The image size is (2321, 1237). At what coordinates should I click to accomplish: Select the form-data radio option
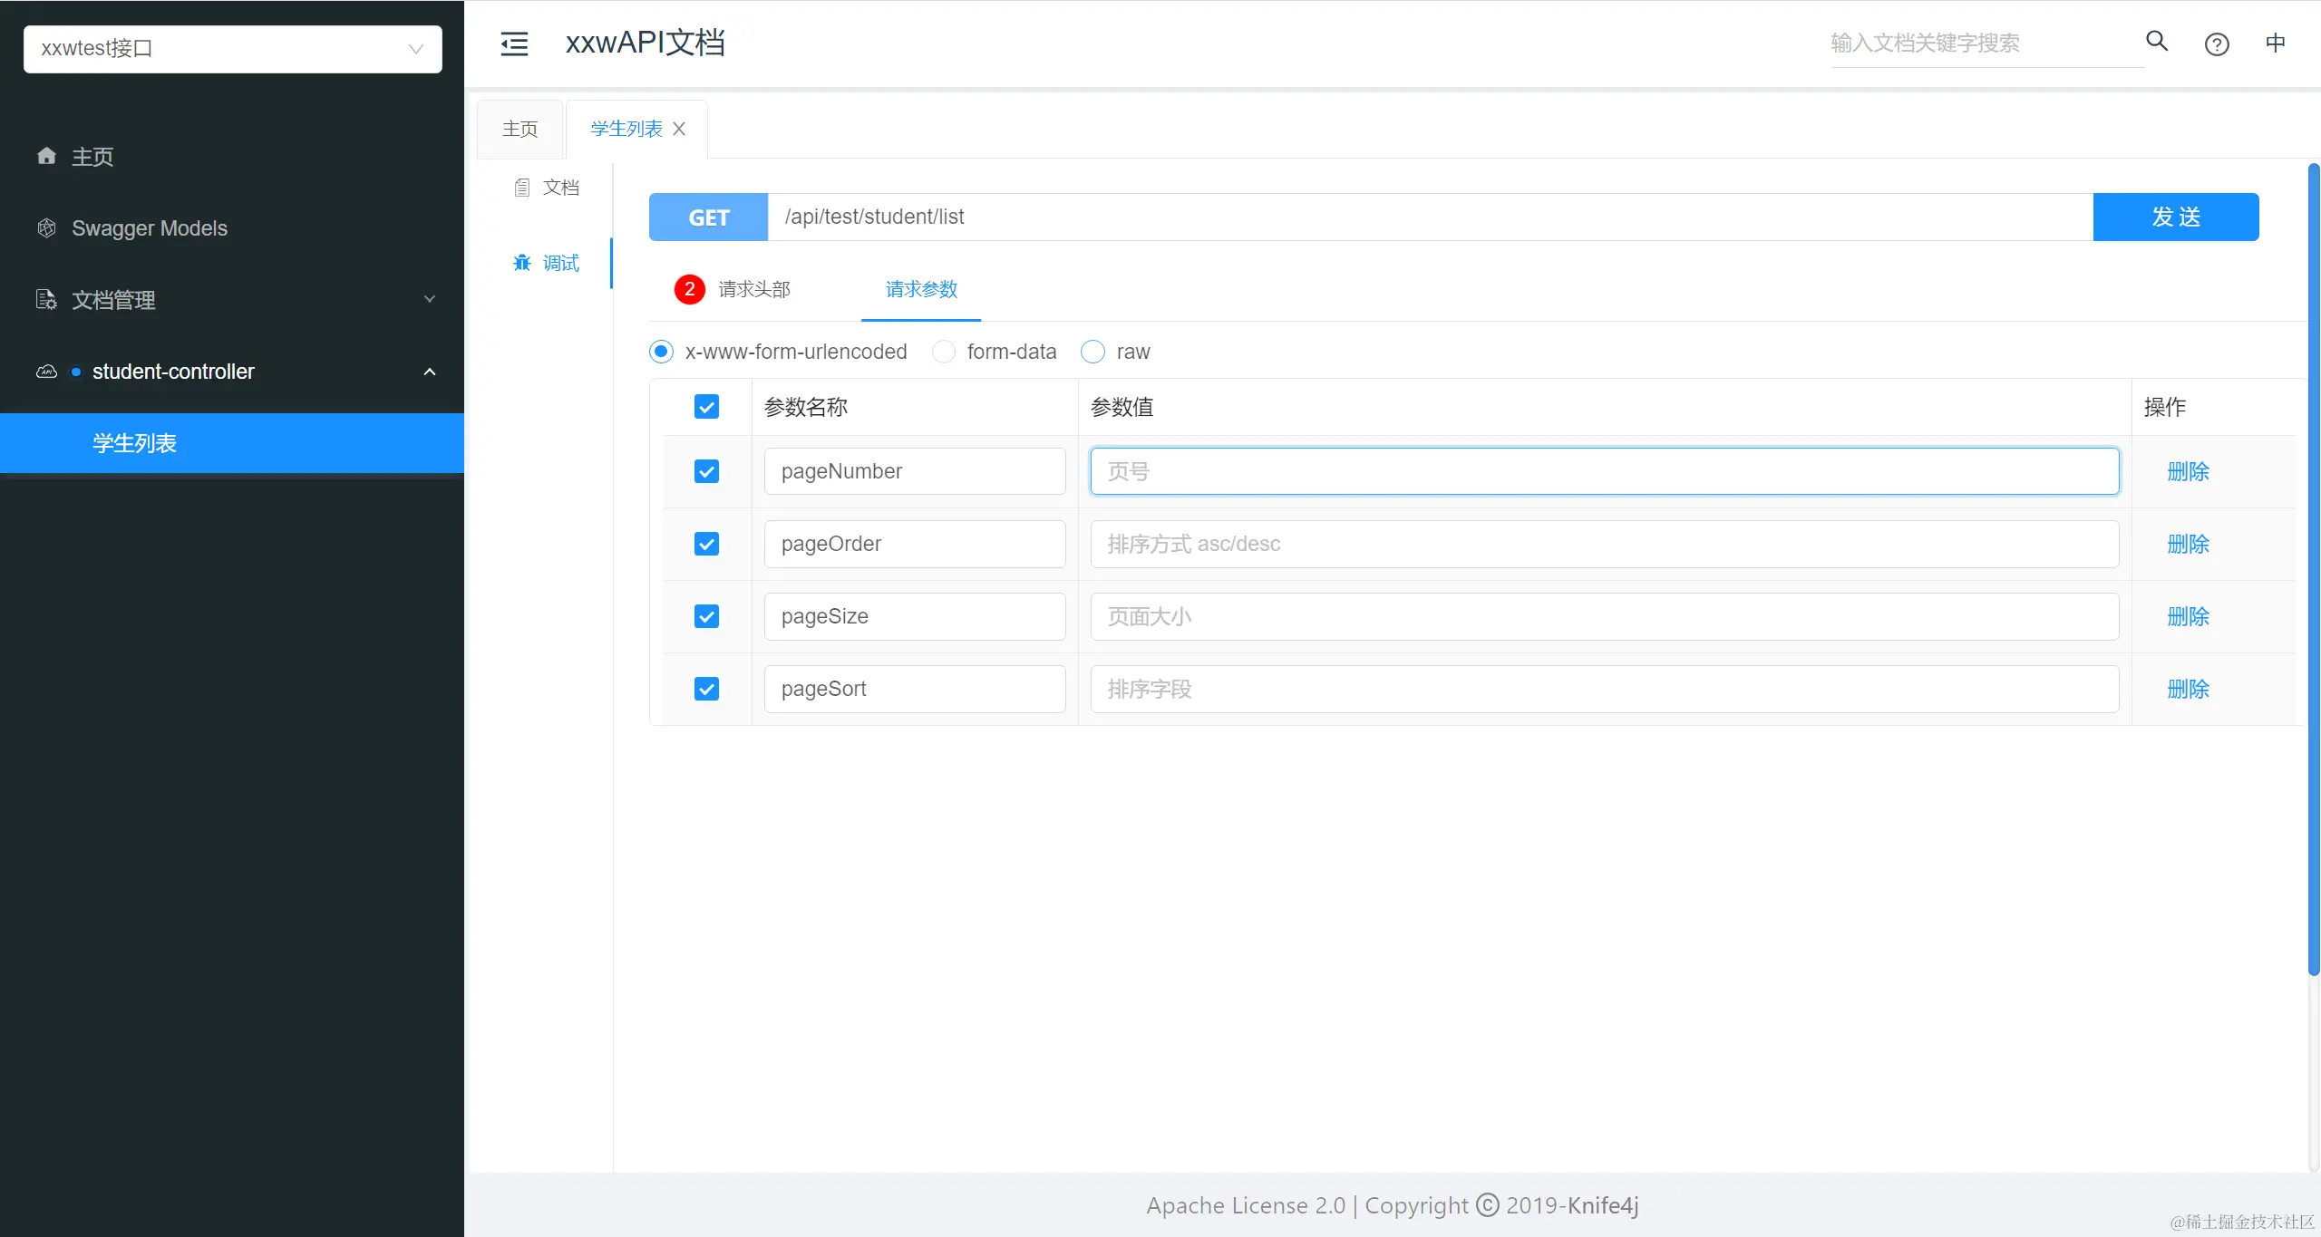click(944, 352)
